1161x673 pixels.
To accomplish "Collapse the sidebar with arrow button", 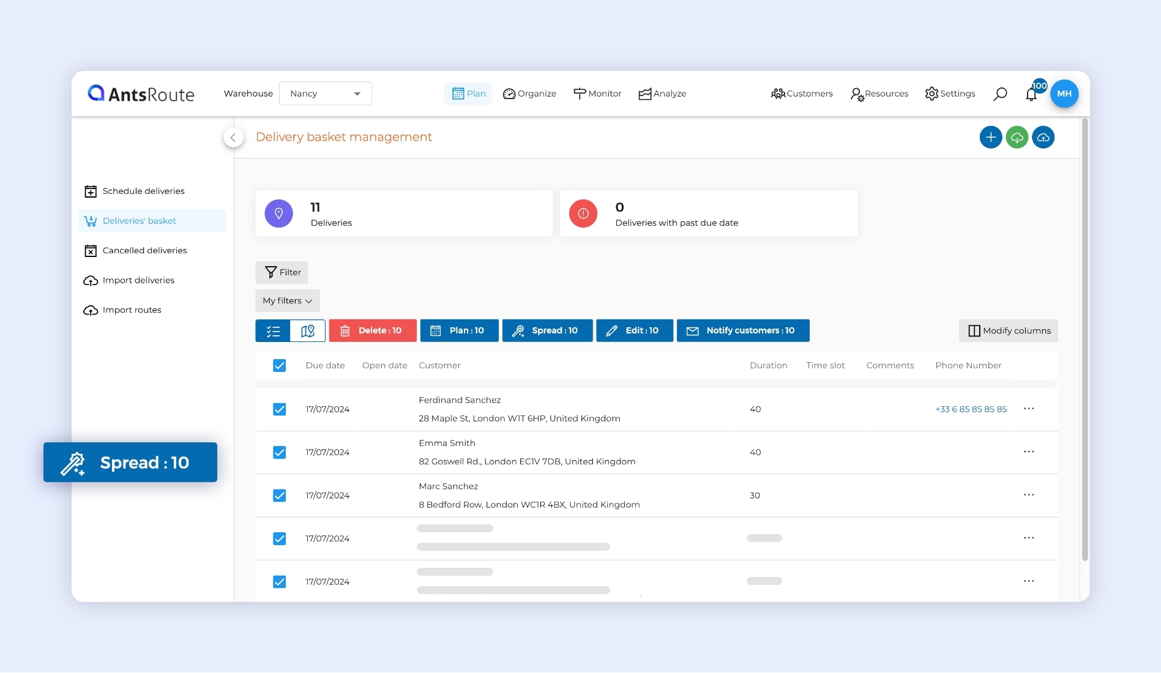I will click(233, 138).
